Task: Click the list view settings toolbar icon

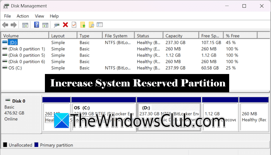Action: tap(100, 25)
